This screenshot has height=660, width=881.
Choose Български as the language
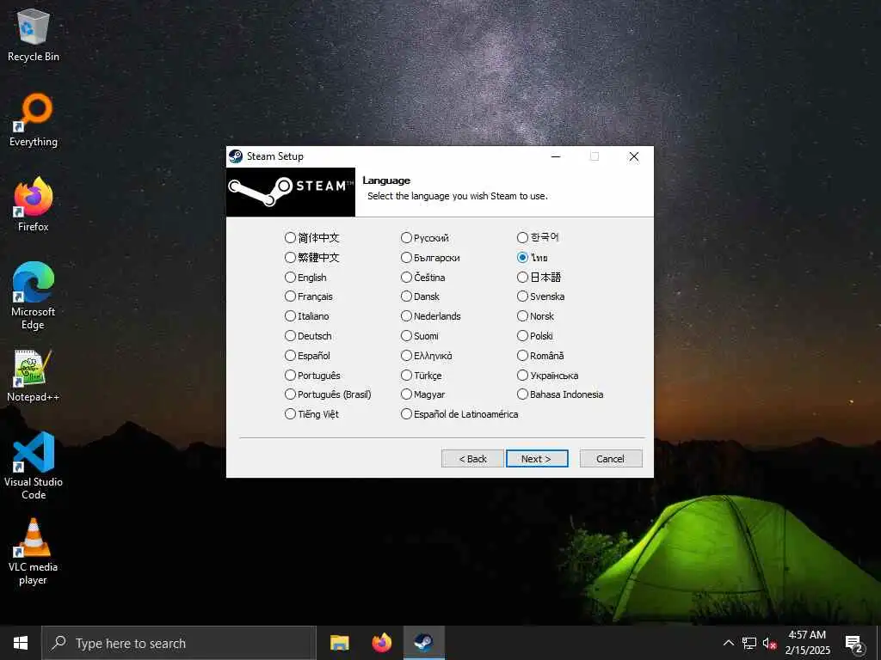[x=430, y=258]
